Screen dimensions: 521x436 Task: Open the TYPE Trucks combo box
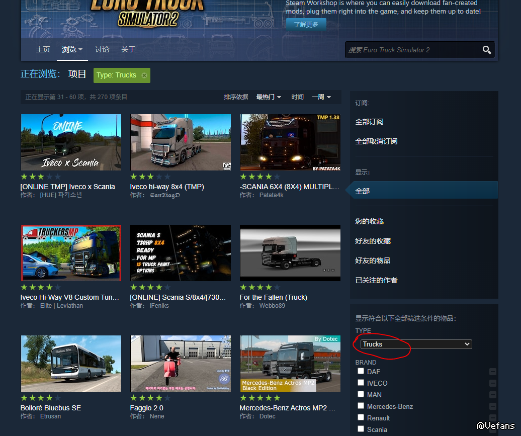coord(416,344)
